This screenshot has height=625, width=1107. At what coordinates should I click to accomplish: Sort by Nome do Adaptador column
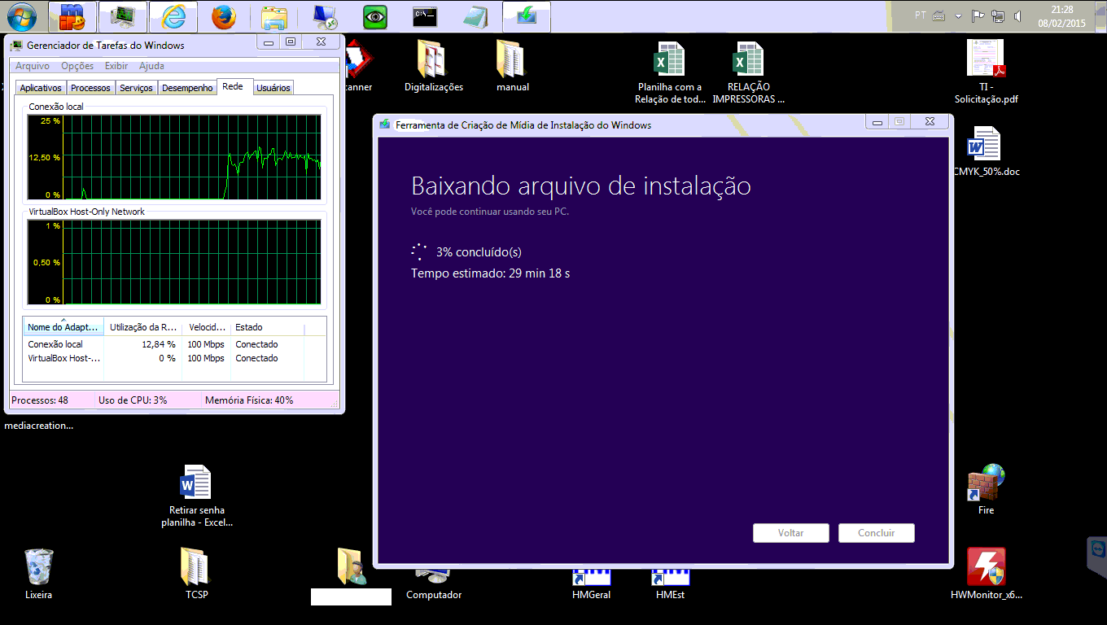click(x=63, y=327)
